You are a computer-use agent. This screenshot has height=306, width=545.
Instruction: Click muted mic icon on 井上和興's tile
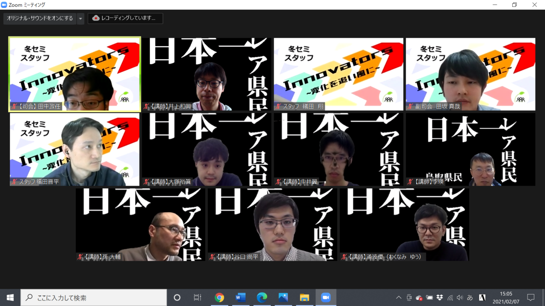point(146,106)
